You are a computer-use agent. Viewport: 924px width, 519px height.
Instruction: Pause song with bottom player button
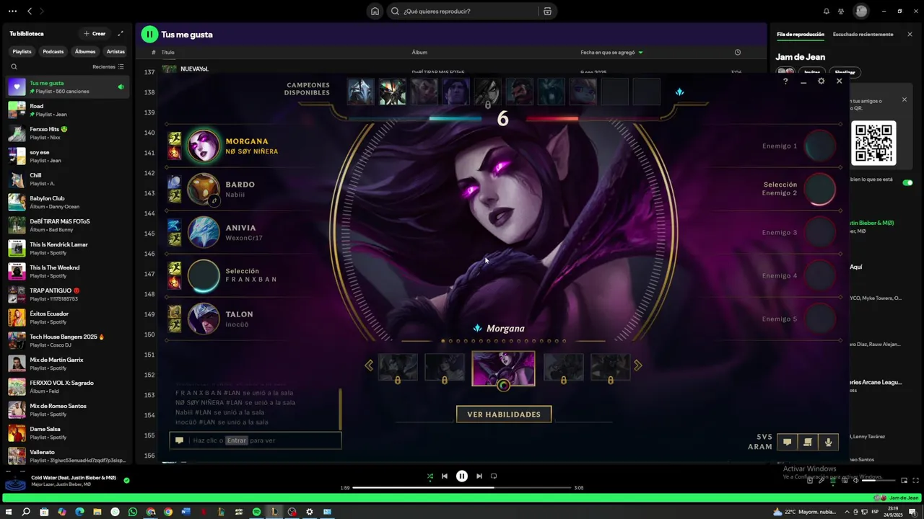coord(462,476)
